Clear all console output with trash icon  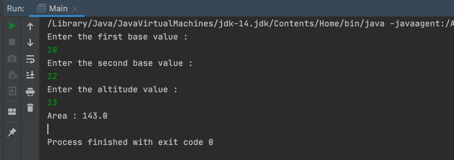[x=30, y=108]
